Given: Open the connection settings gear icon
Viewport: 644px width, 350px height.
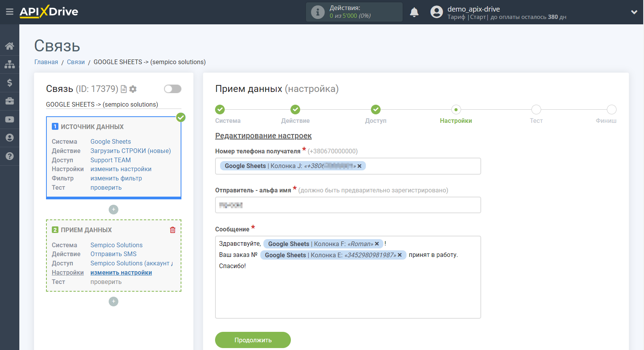Looking at the screenshot, I should click(133, 89).
